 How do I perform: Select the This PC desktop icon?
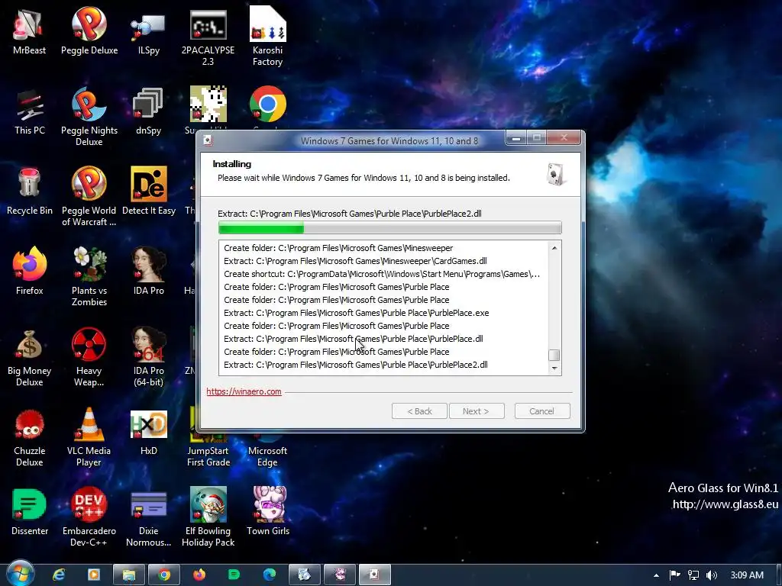[x=29, y=111]
